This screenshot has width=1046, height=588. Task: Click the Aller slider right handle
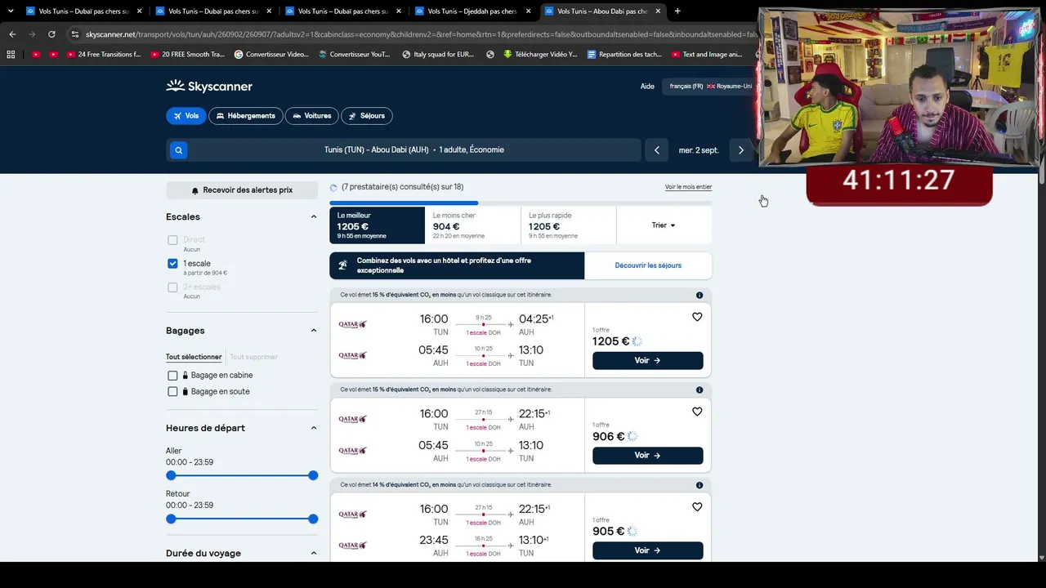pos(313,475)
